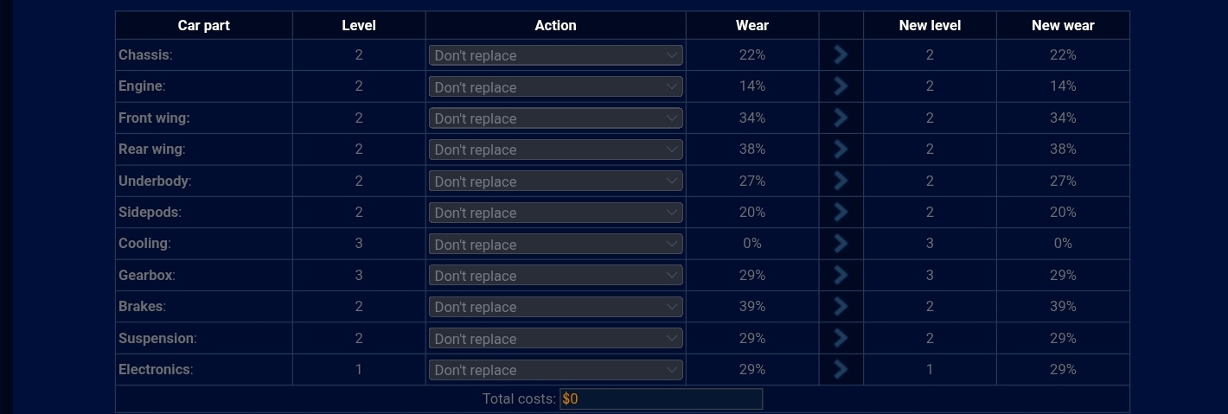Screen dimensions: 1228x414
Task: Expand the Underbody replace action dropdown
Action: coord(556,181)
